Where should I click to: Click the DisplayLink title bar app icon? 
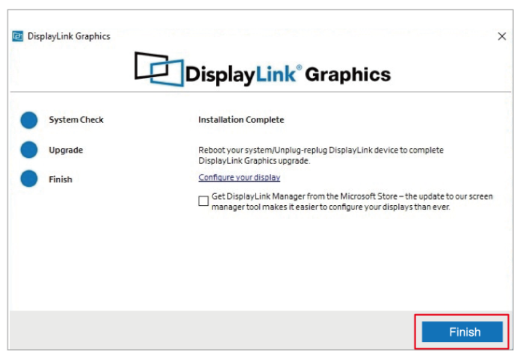coord(18,36)
